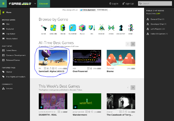Click author andyman404 under Wanderment
The width and height of the screenshot is (174, 121).
(x=78, y=112)
